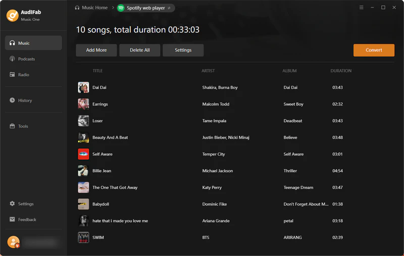404x256 pixels.
Task: Select the title The One That Got Away
Action: 115,187
